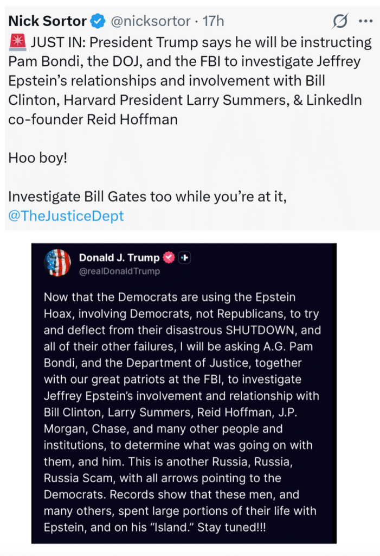This screenshot has height=556, width=380.
Task: Click the plus icon next to Trump's badge
Action: pyautogui.click(x=185, y=258)
